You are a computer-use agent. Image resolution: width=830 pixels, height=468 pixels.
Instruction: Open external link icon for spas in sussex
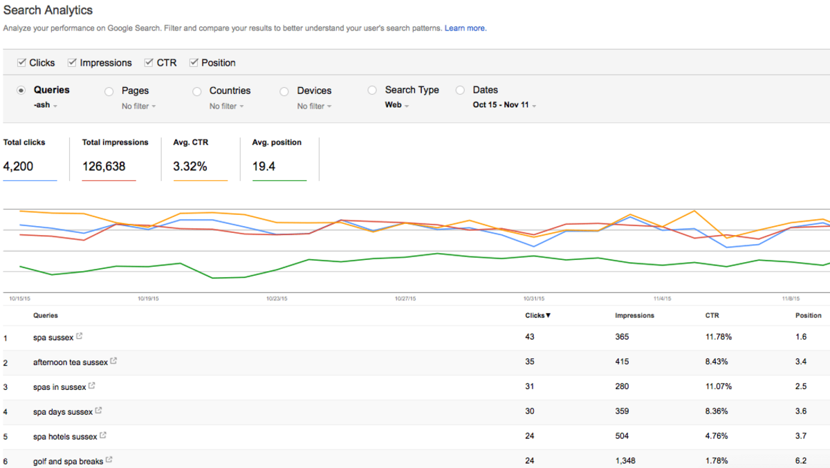pyautogui.click(x=92, y=386)
